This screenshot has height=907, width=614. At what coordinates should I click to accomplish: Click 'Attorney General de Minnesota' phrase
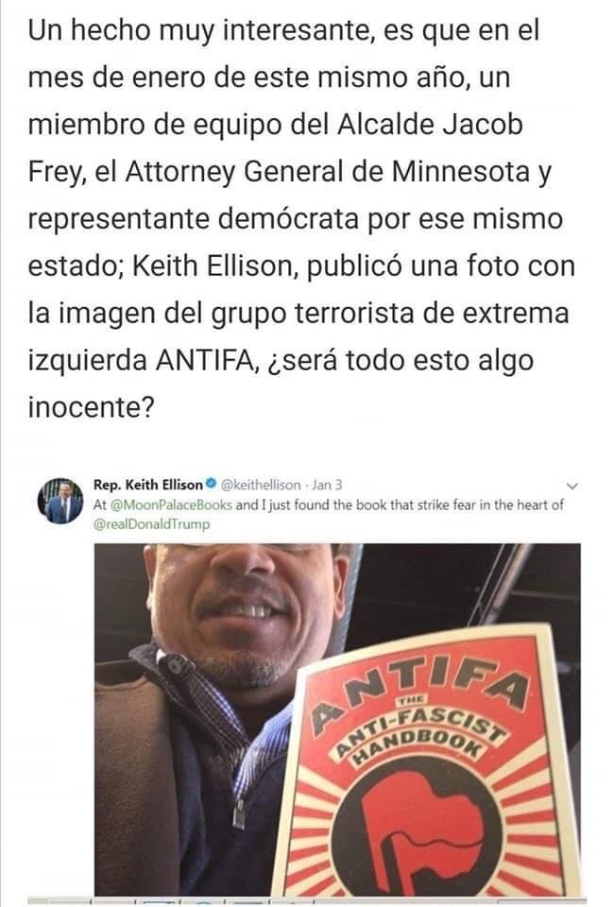point(328,172)
